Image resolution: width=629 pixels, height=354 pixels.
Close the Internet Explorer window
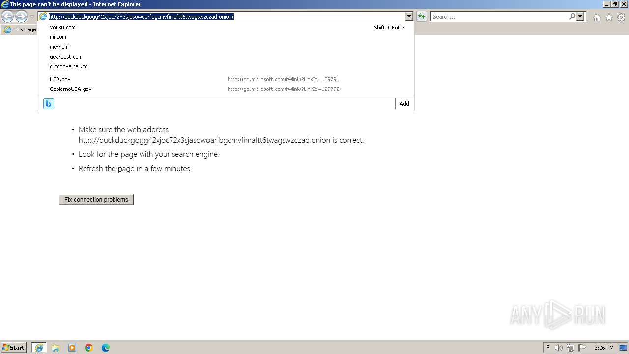coord(623,4)
